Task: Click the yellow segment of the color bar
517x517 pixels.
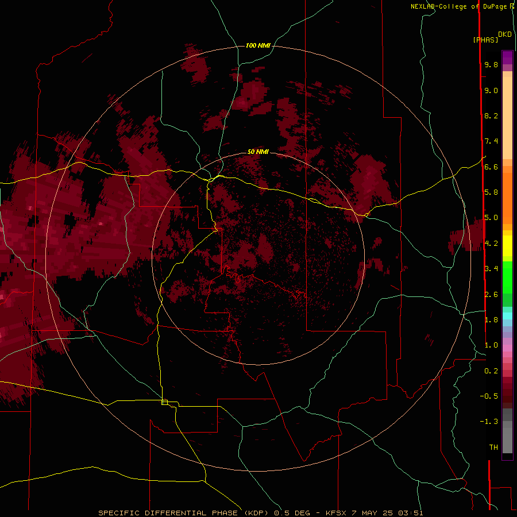Action: (x=507, y=246)
